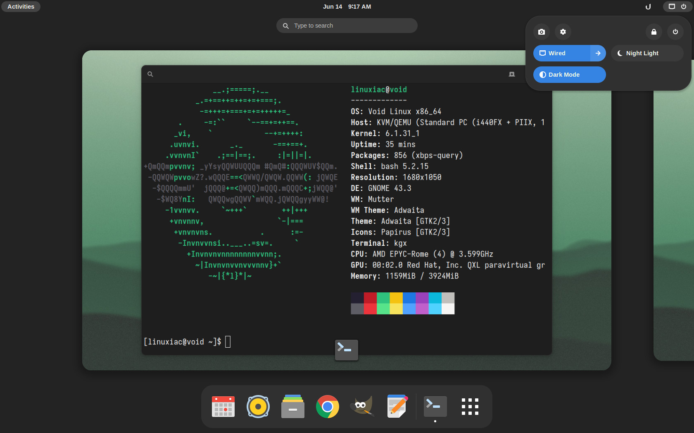
Task: Open the screenshot camera button
Action: [x=542, y=32]
